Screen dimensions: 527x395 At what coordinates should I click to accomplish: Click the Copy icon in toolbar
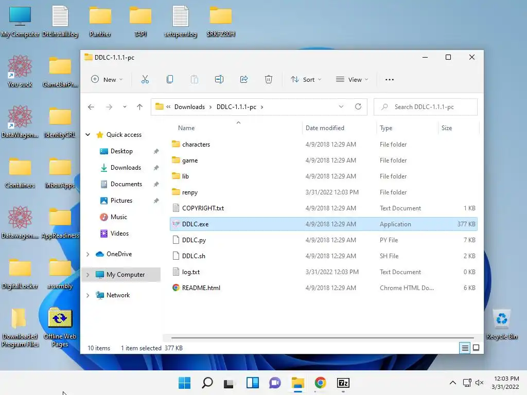(x=170, y=80)
